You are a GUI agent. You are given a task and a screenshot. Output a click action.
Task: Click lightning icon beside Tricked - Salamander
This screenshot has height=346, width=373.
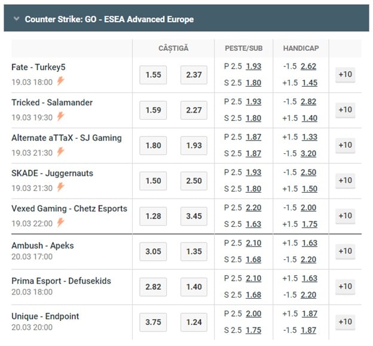tap(61, 117)
